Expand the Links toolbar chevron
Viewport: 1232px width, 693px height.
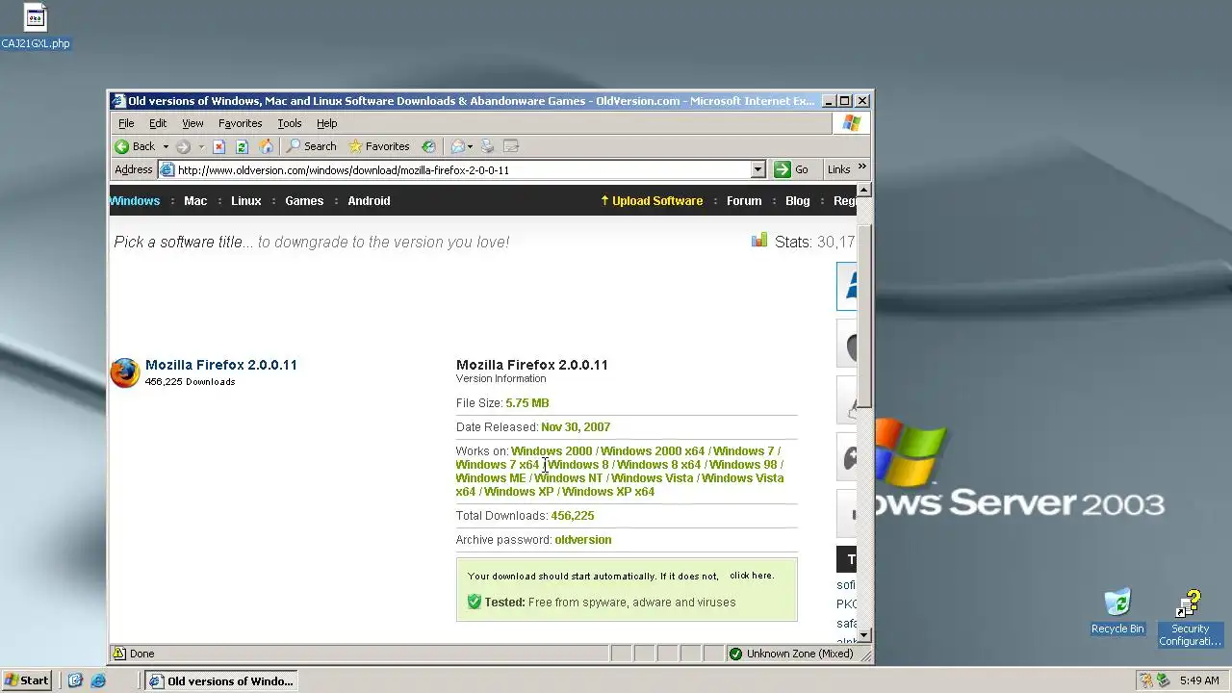click(862, 167)
